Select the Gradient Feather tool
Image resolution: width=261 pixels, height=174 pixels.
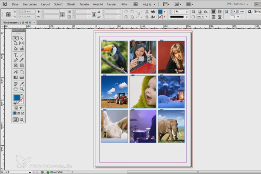click(x=22, y=77)
